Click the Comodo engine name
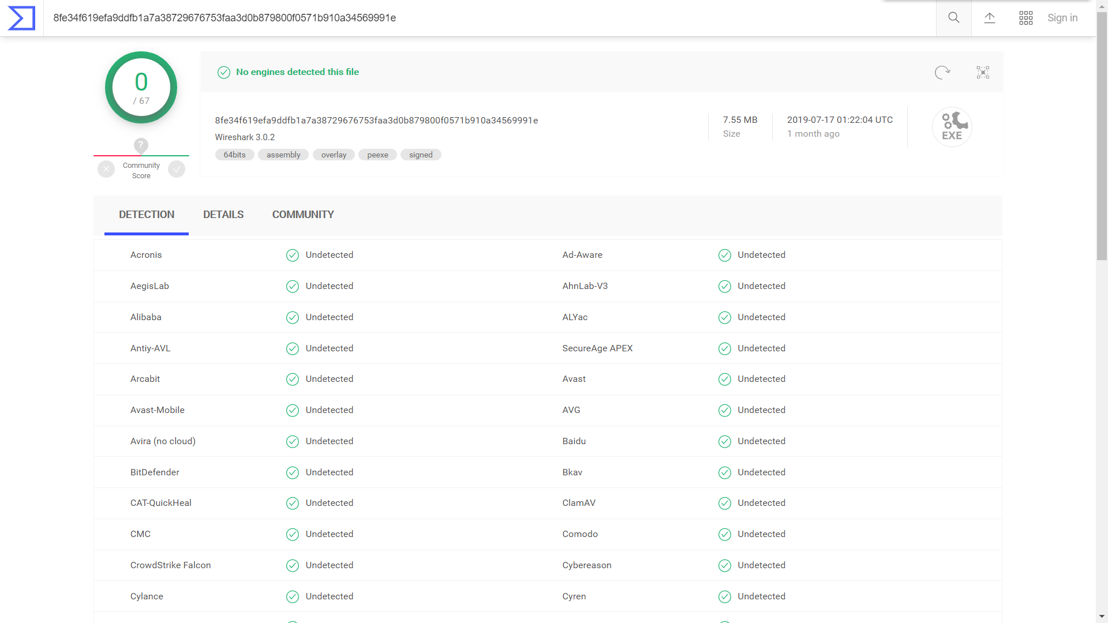Viewport: 1108px width, 623px height. coord(580,534)
